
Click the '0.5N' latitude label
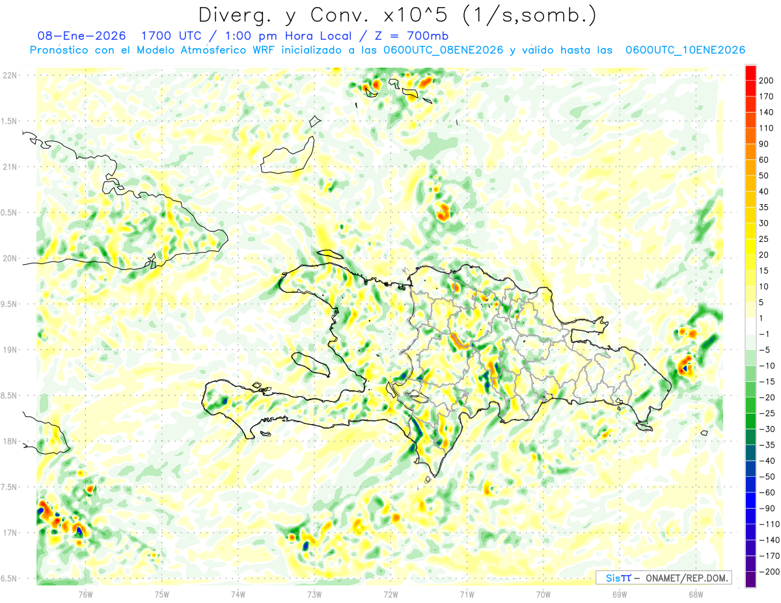tap(9, 213)
